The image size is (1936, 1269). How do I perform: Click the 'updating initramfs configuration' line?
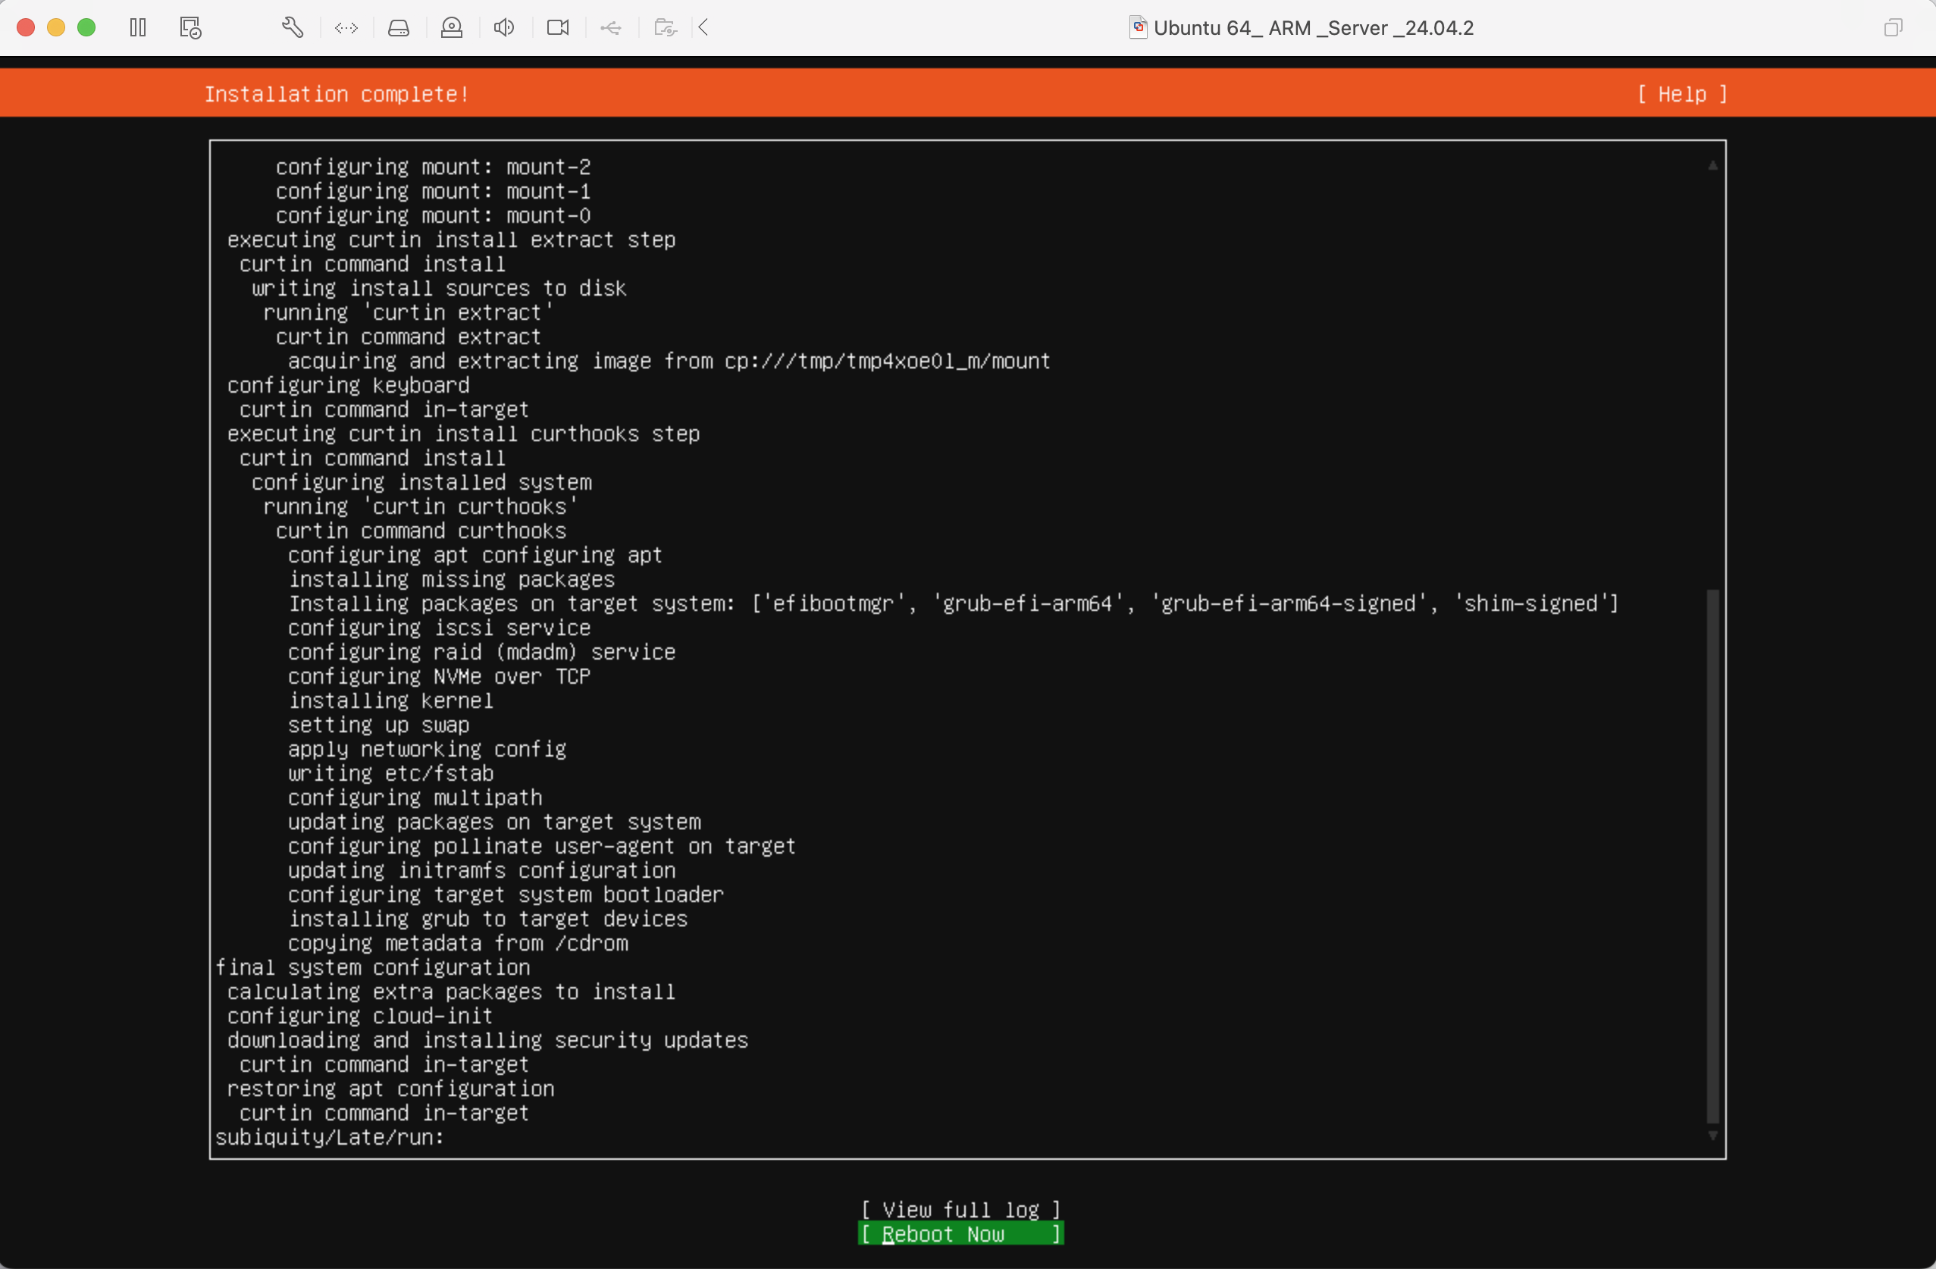click(481, 870)
